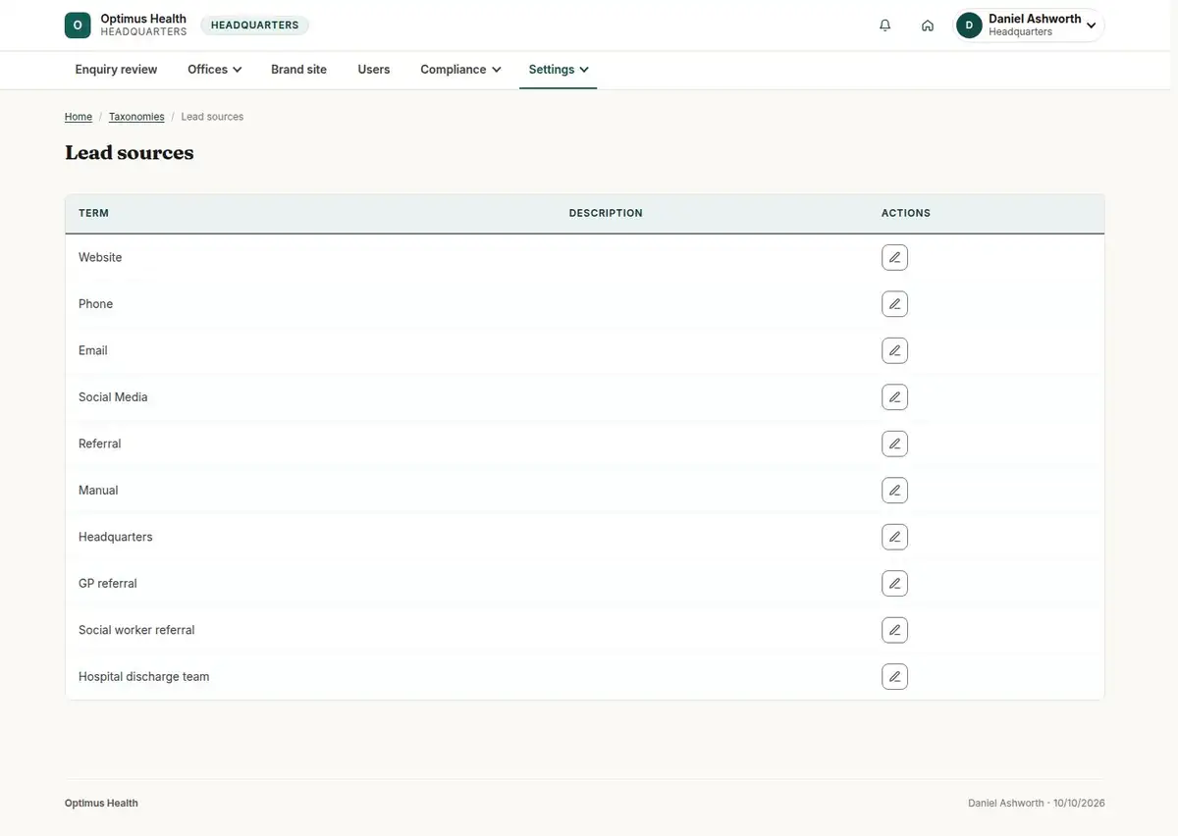
Task: Click the HEADQUARTERS badge in header
Action: pos(255,26)
